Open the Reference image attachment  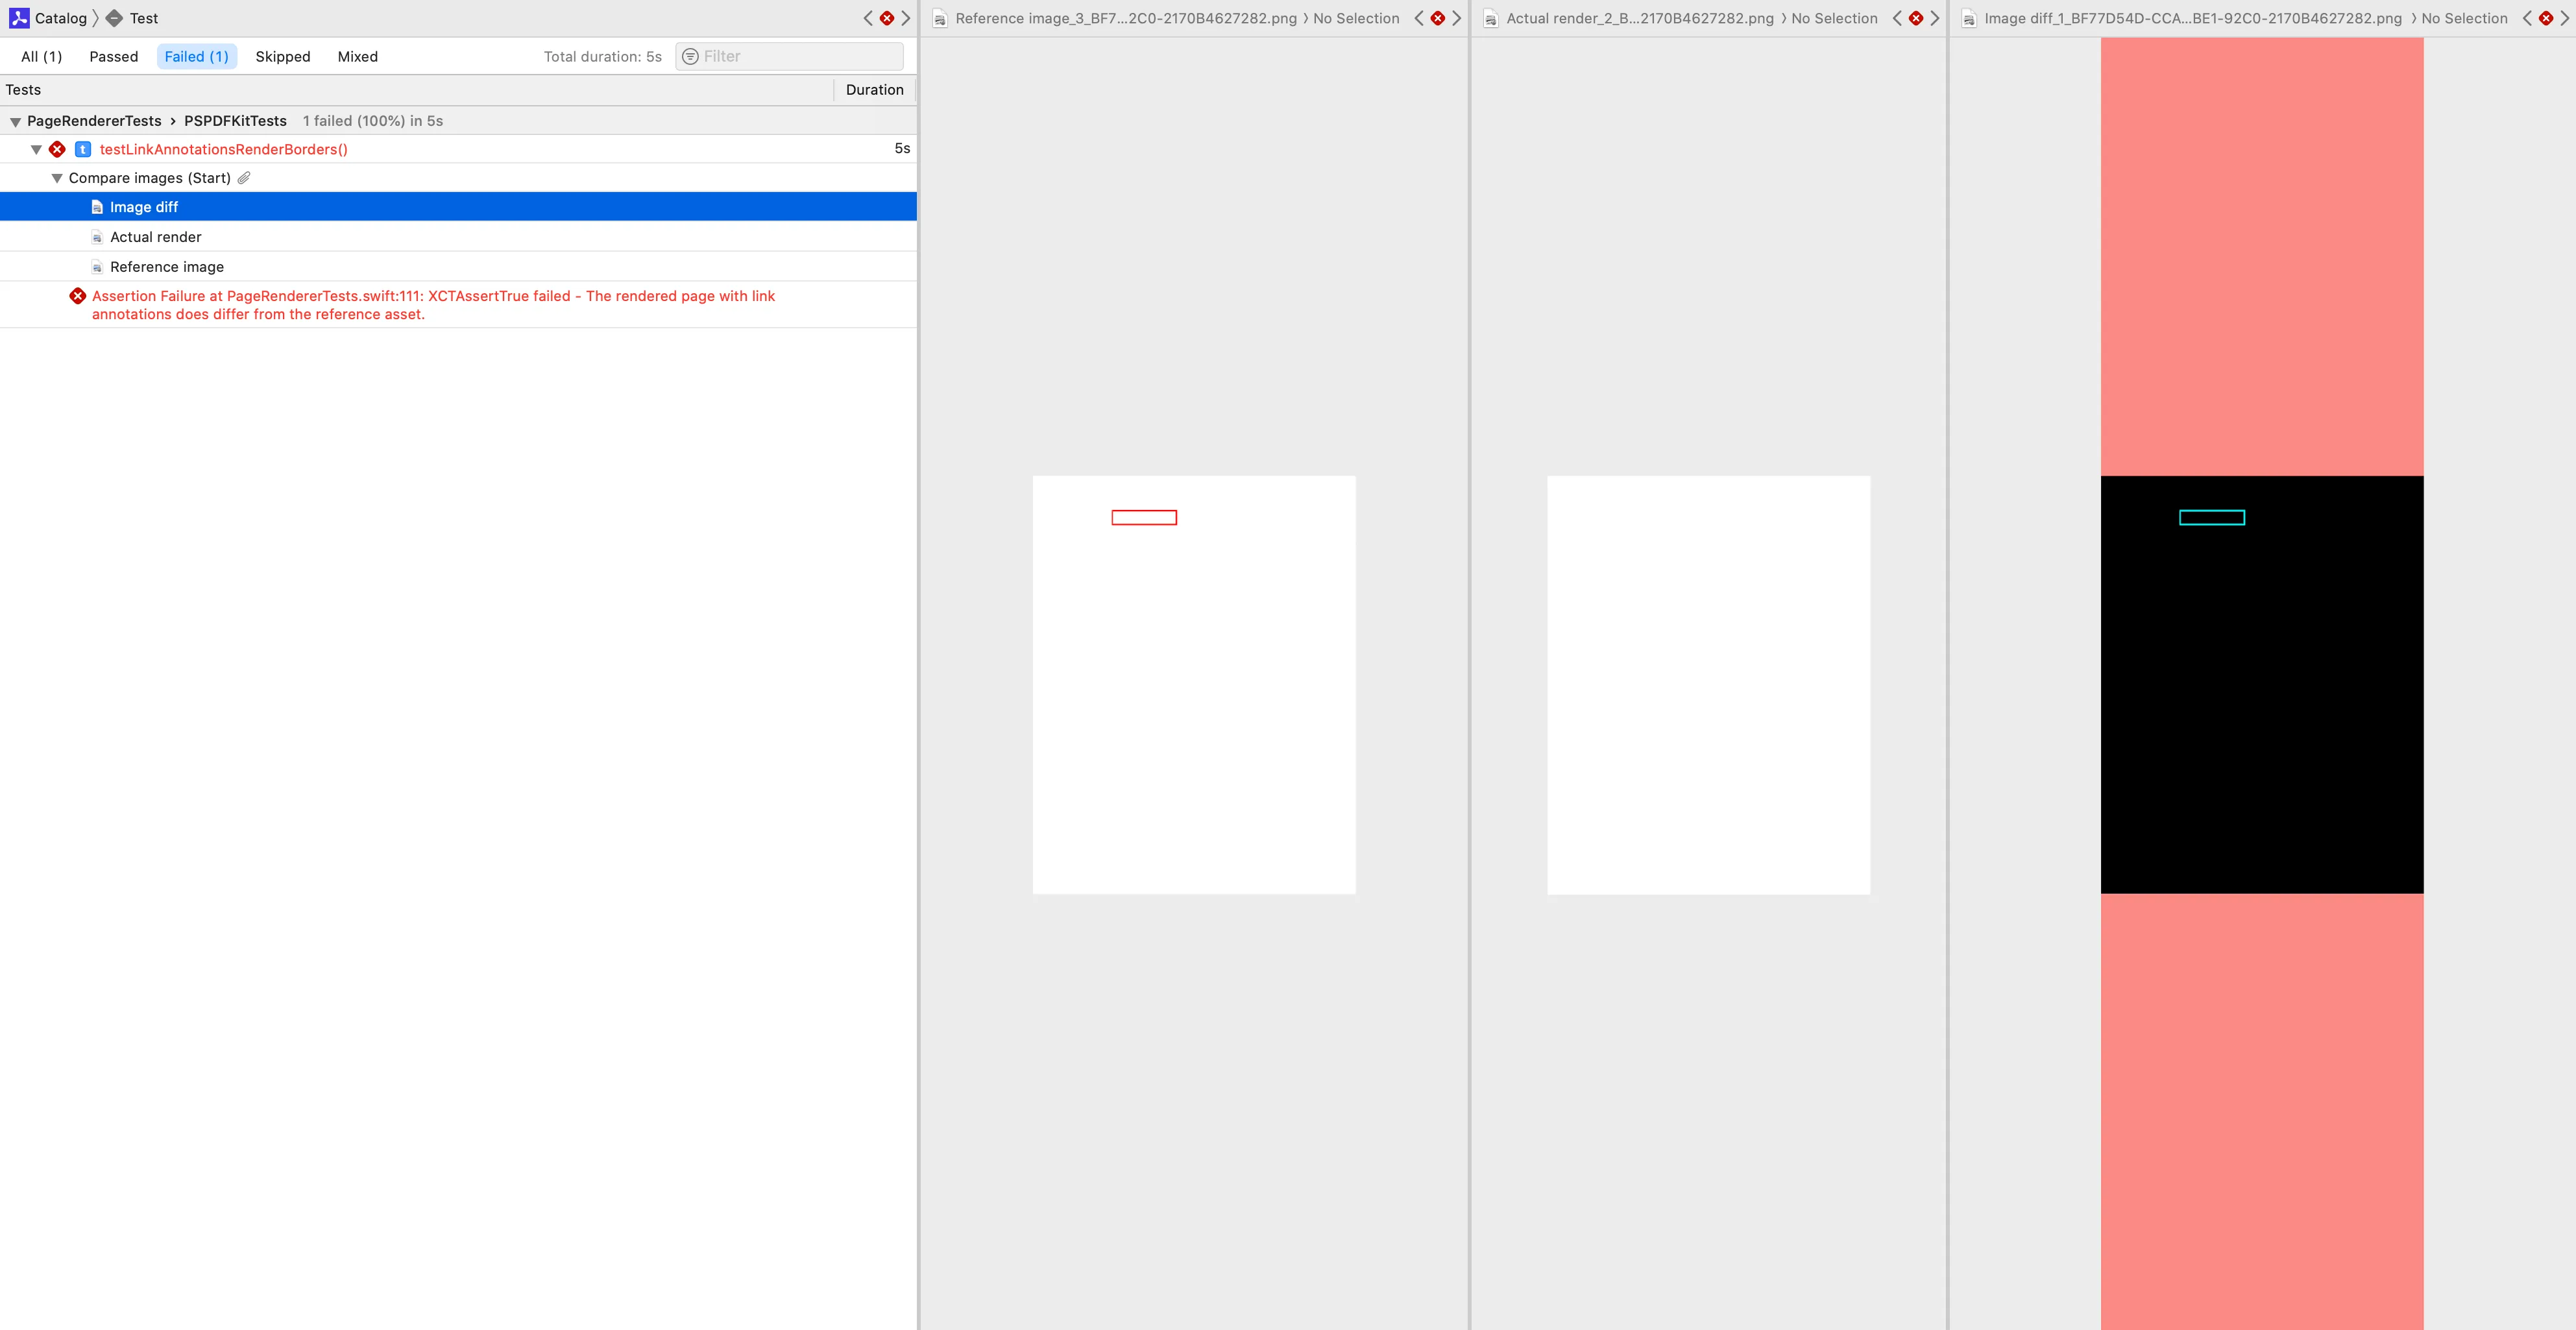[x=166, y=267]
